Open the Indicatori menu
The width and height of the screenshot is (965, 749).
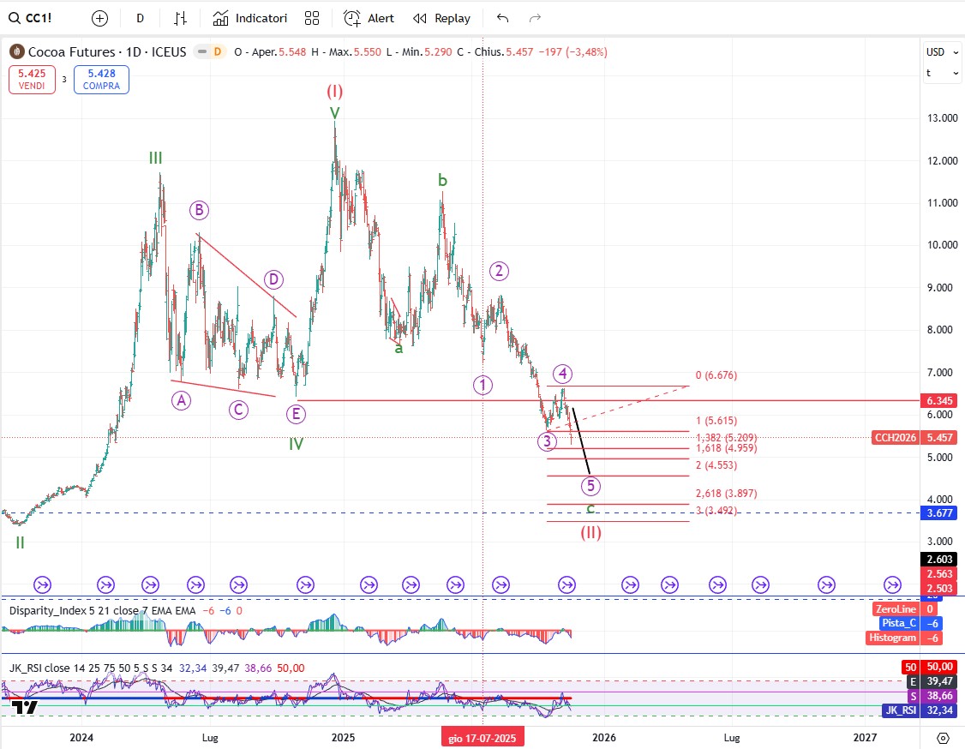(250, 18)
